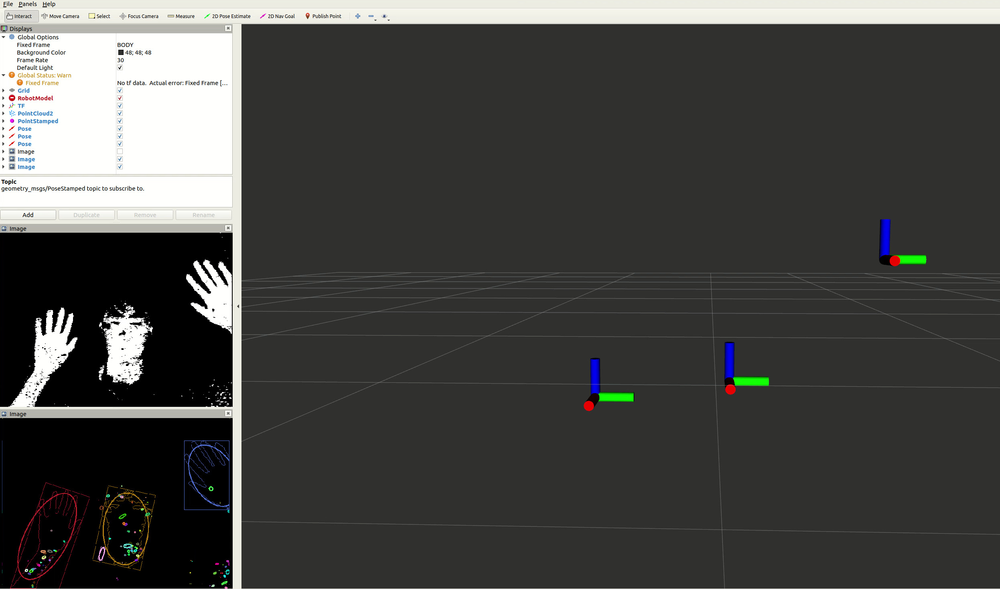The width and height of the screenshot is (1000, 589).
Task: Activate the Focus Camera tool
Action: (139, 16)
